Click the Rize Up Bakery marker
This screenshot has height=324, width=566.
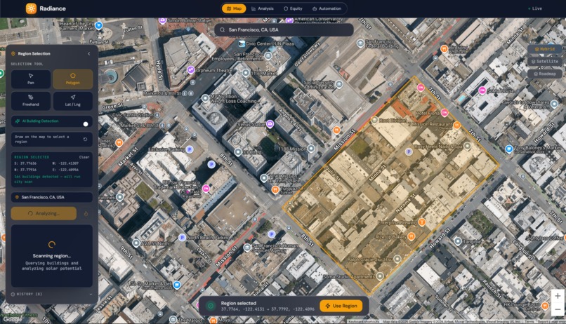point(411,236)
